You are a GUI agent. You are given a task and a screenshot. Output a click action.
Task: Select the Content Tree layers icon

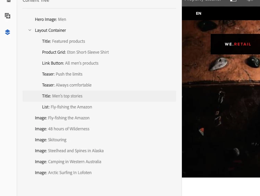pos(8,32)
